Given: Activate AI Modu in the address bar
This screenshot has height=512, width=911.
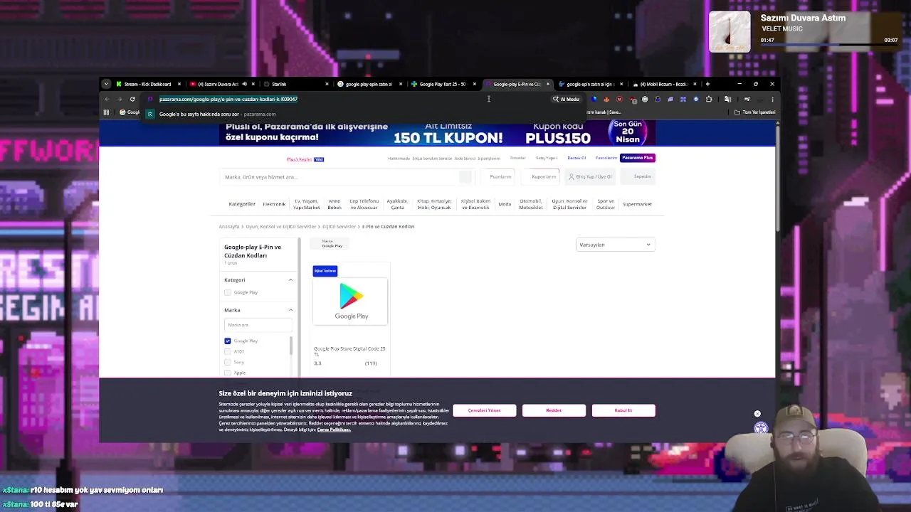Looking at the screenshot, I should tap(567, 99).
